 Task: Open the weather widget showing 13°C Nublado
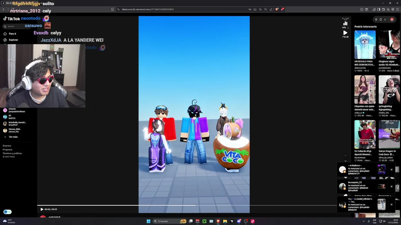(x=9, y=221)
